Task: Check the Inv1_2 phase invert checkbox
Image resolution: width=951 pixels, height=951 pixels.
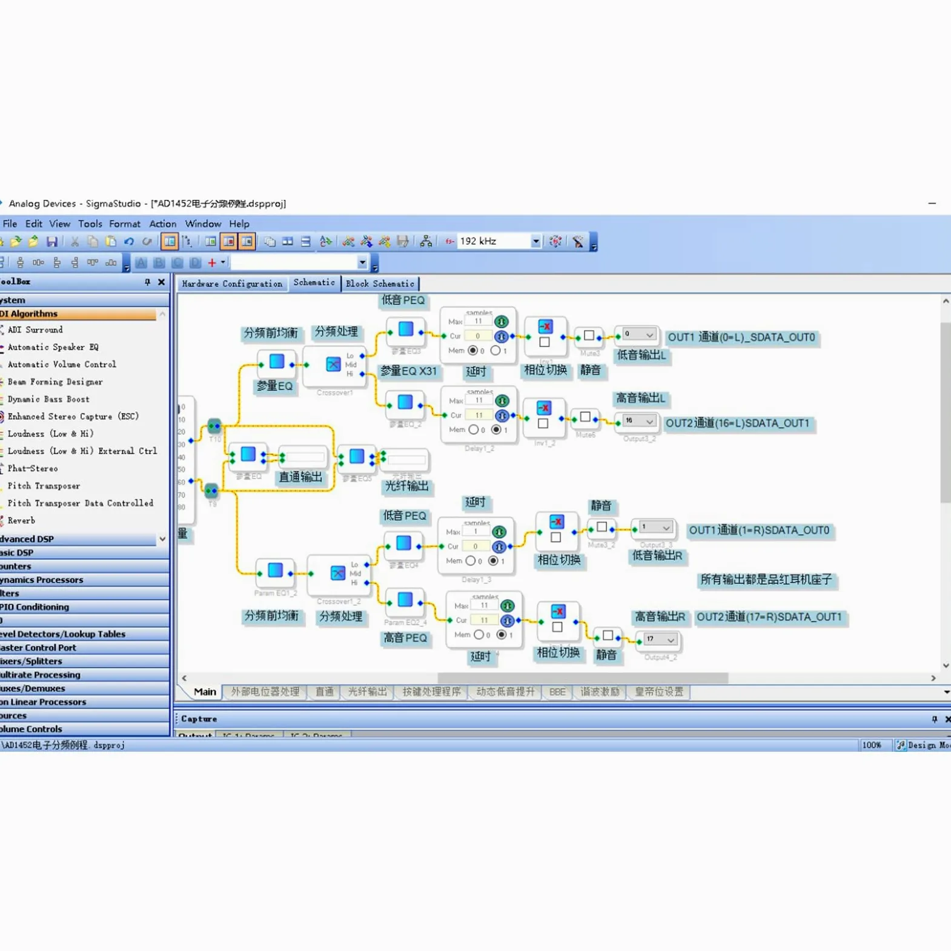Action: coord(543,423)
